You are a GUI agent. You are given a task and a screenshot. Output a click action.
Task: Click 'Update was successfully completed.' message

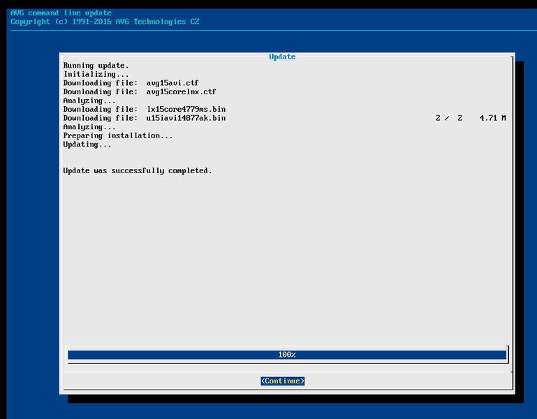(138, 170)
